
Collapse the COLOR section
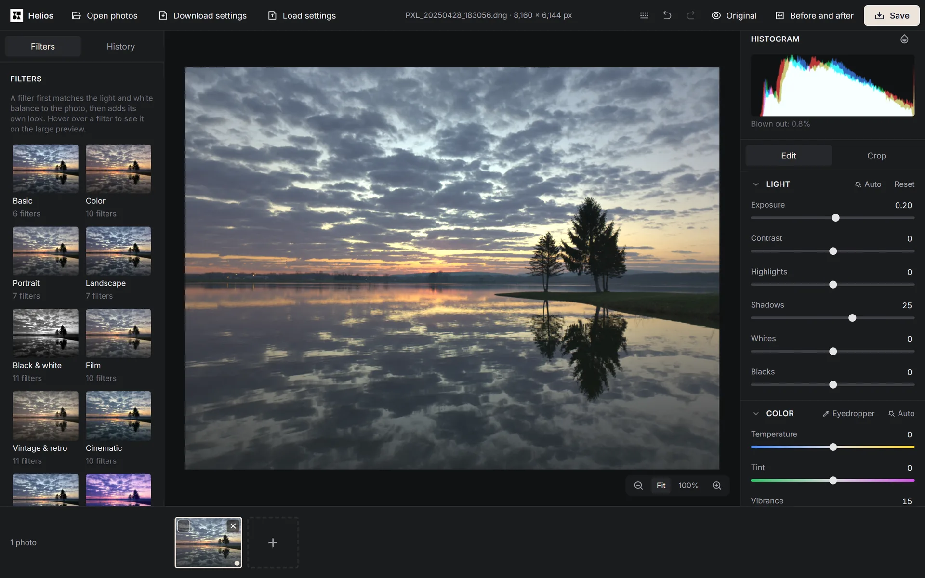(756, 413)
